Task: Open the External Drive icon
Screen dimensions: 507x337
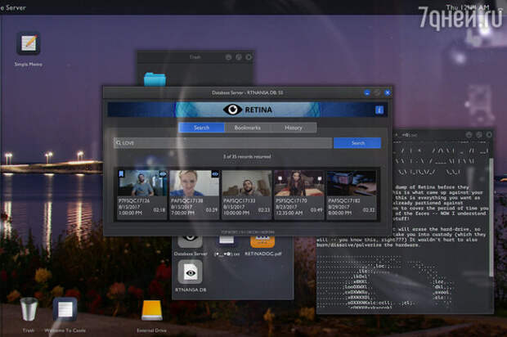Action: [150, 310]
